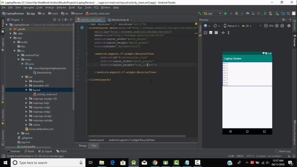
Task: Open Task View on the taskbar
Action: tap(90, 163)
